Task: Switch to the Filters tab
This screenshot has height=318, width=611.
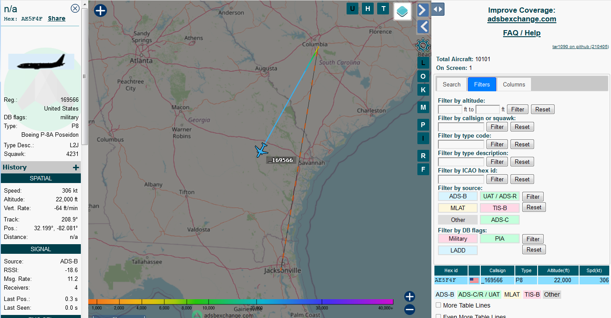Action: point(482,84)
